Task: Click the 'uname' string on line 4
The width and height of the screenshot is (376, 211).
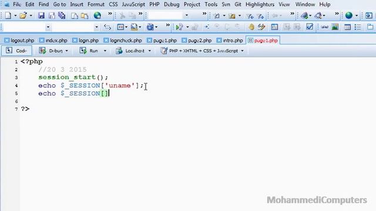Action: click(x=119, y=86)
